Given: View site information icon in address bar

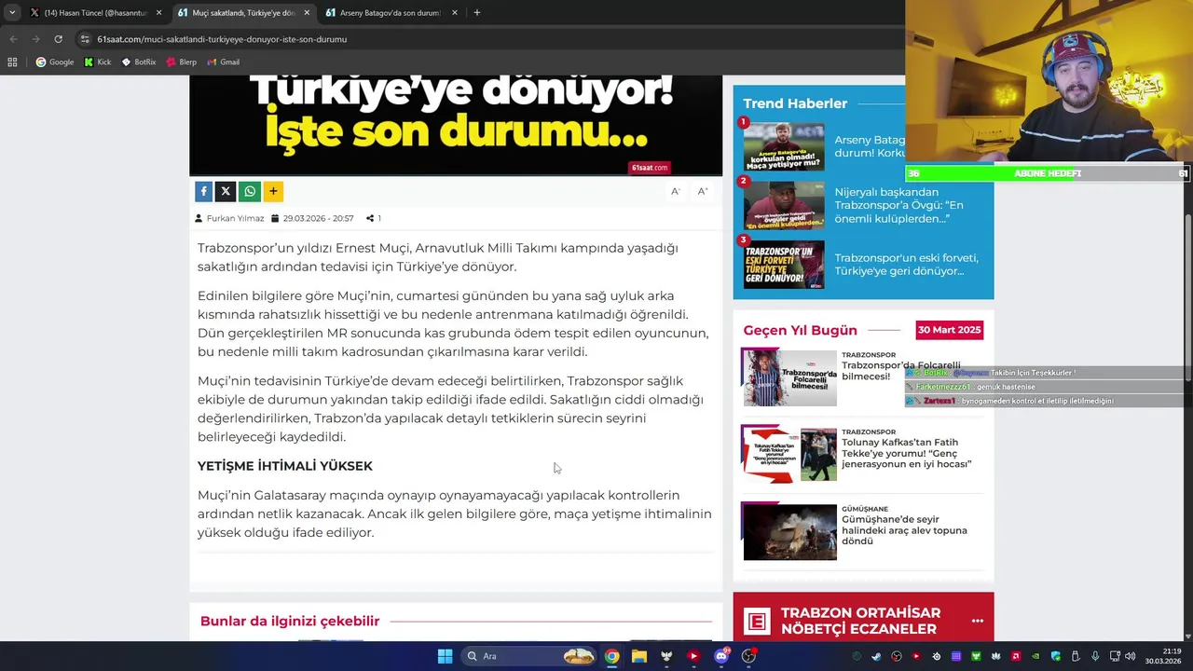Looking at the screenshot, I should click(86, 39).
